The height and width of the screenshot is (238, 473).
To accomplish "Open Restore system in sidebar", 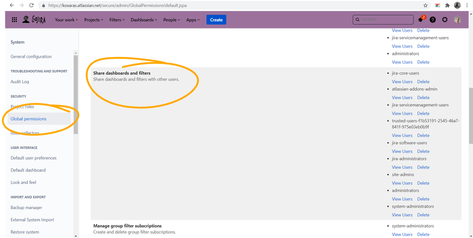I will pos(25,232).
